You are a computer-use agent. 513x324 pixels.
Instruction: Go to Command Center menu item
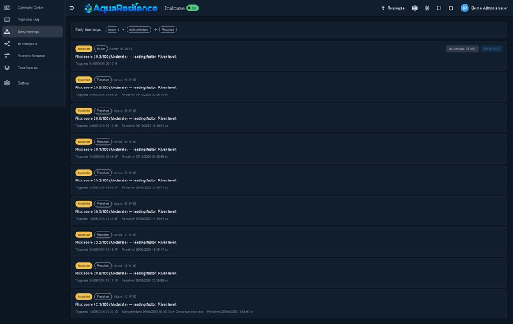tap(31, 8)
